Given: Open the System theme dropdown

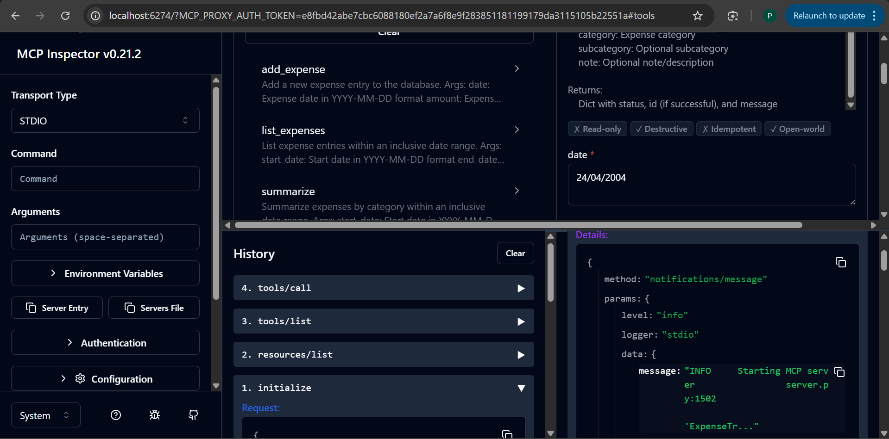Looking at the screenshot, I should click(45, 415).
